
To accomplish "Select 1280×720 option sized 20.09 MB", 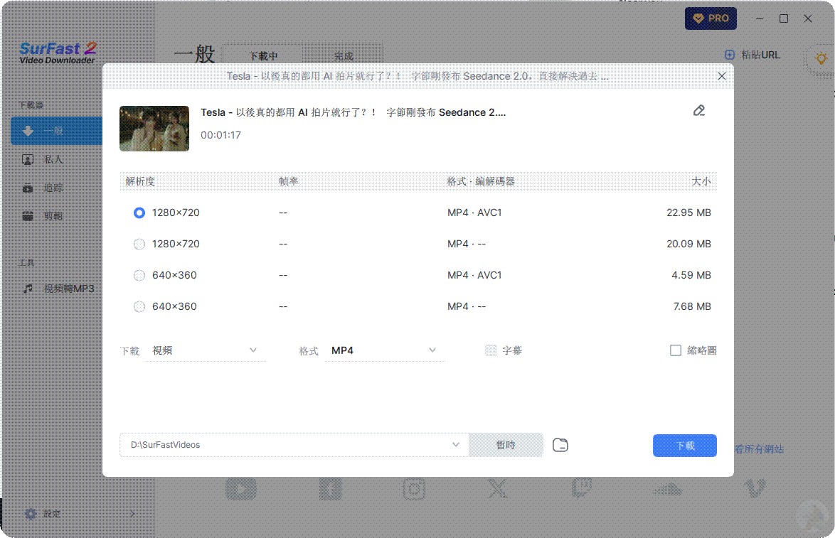I will [x=418, y=244].
